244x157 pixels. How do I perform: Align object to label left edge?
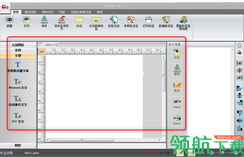coord(239,63)
